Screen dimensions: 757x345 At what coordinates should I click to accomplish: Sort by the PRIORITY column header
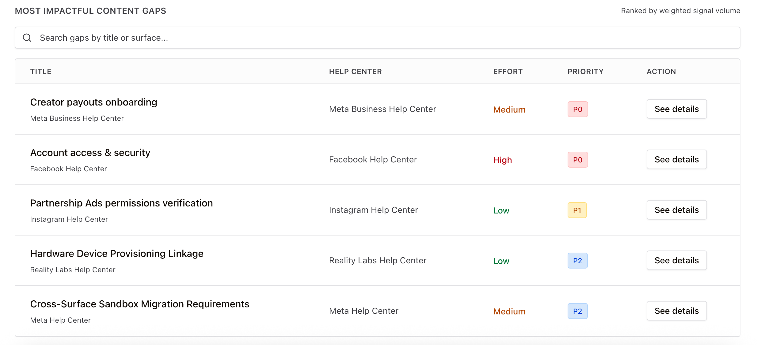click(585, 72)
